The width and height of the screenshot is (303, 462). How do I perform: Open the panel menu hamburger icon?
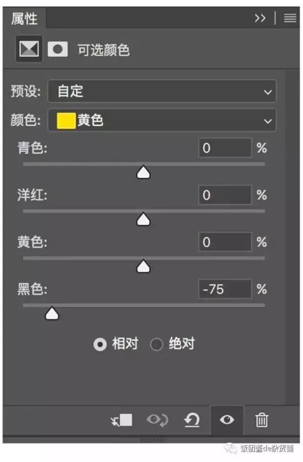[x=290, y=18]
